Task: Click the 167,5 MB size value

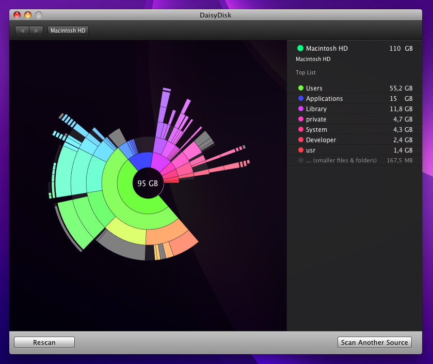Action: coord(399,160)
